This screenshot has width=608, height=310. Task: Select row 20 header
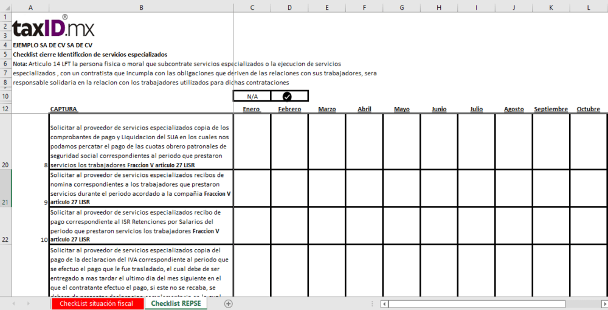(5, 142)
